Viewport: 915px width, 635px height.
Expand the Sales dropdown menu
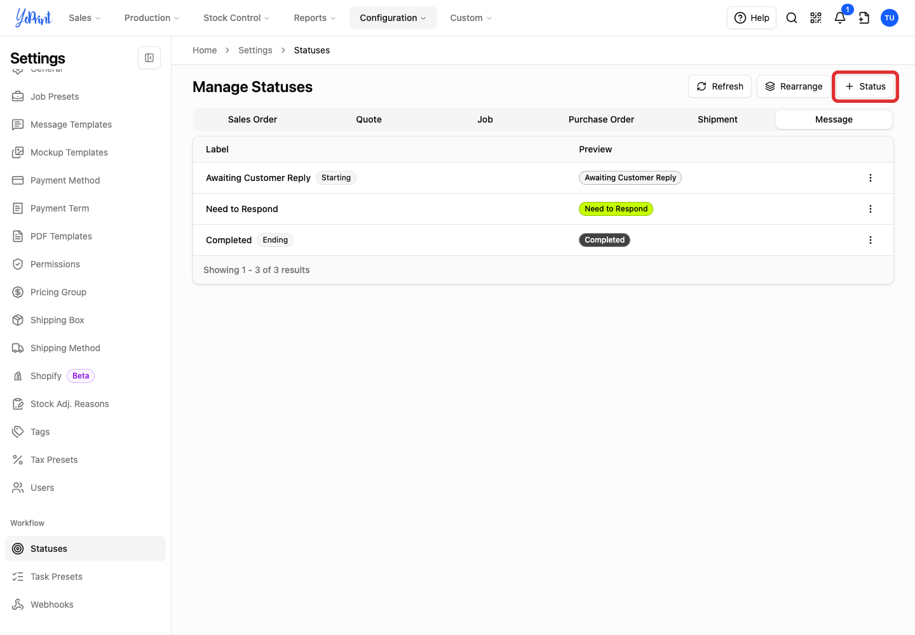pos(85,18)
